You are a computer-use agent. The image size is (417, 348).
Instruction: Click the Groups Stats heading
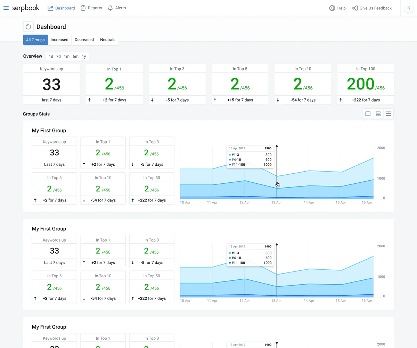coord(36,114)
